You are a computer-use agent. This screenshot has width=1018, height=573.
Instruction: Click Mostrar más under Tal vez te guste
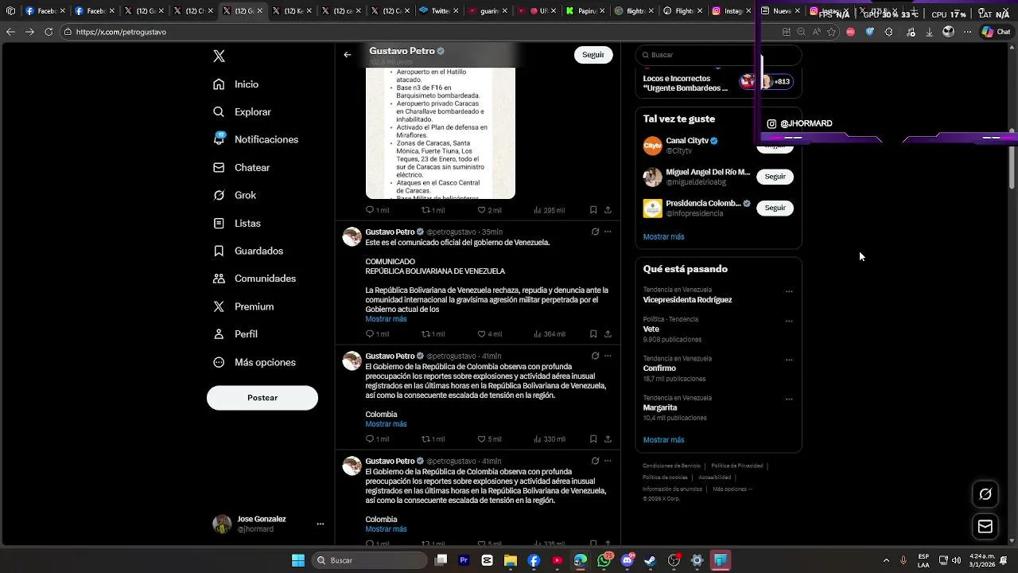pyautogui.click(x=663, y=237)
